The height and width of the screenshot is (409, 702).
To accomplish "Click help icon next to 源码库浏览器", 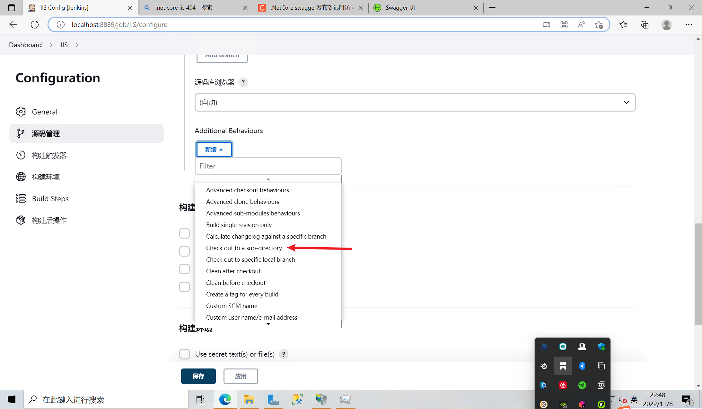I will pos(243,82).
